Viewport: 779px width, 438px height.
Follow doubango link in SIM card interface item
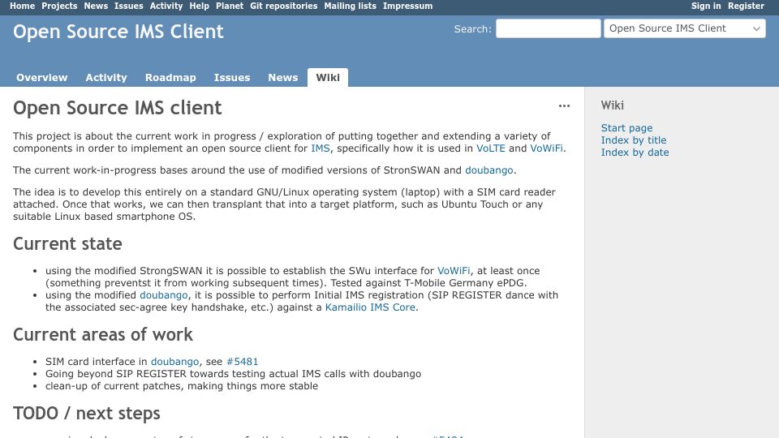click(175, 362)
